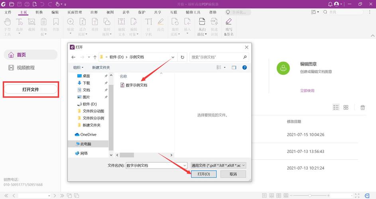This screenshot has width=376, height=199.
Task: Open the advanced search dropdown beside 查找
Action: pyautogui.click(x=315, y=12)
